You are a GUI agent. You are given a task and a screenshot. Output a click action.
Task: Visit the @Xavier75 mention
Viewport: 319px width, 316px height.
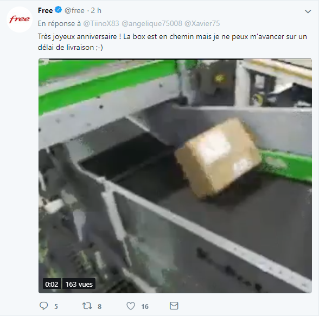click(x=202, y=23)
